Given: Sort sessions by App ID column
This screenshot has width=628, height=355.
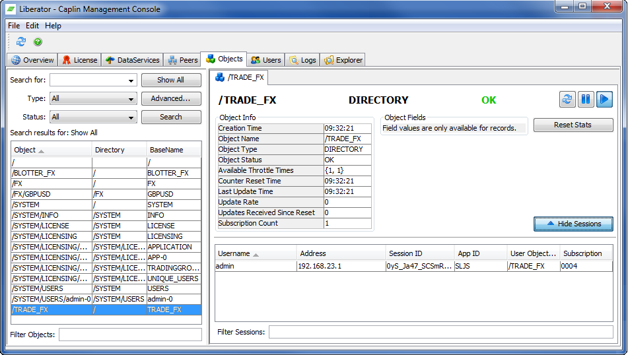Looking at the screenshot, I should (x=481, y=253).
